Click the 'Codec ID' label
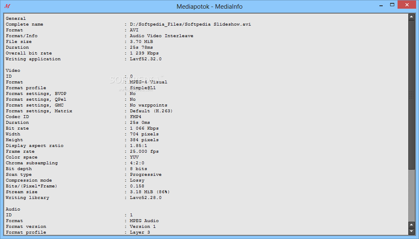 pos(17,116)
